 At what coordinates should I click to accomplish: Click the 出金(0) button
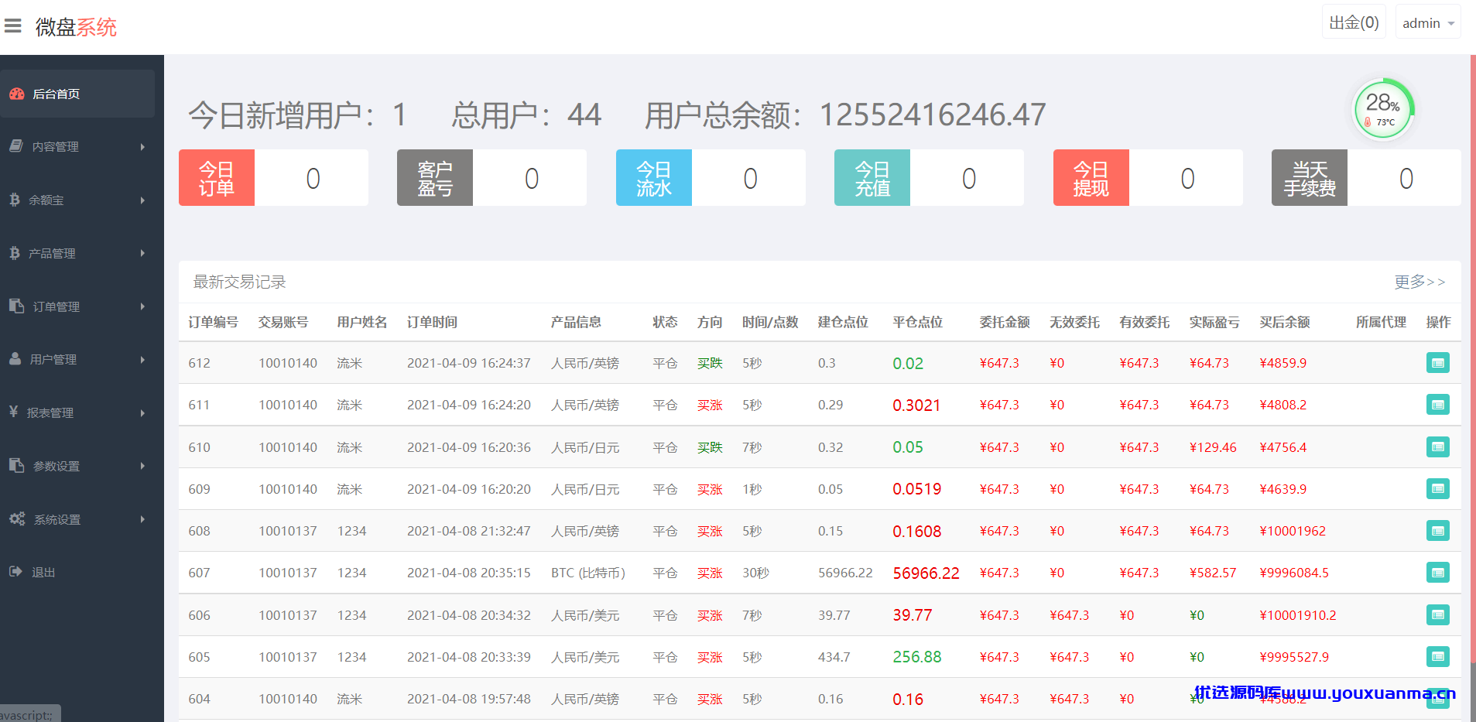click(1354, 22)
